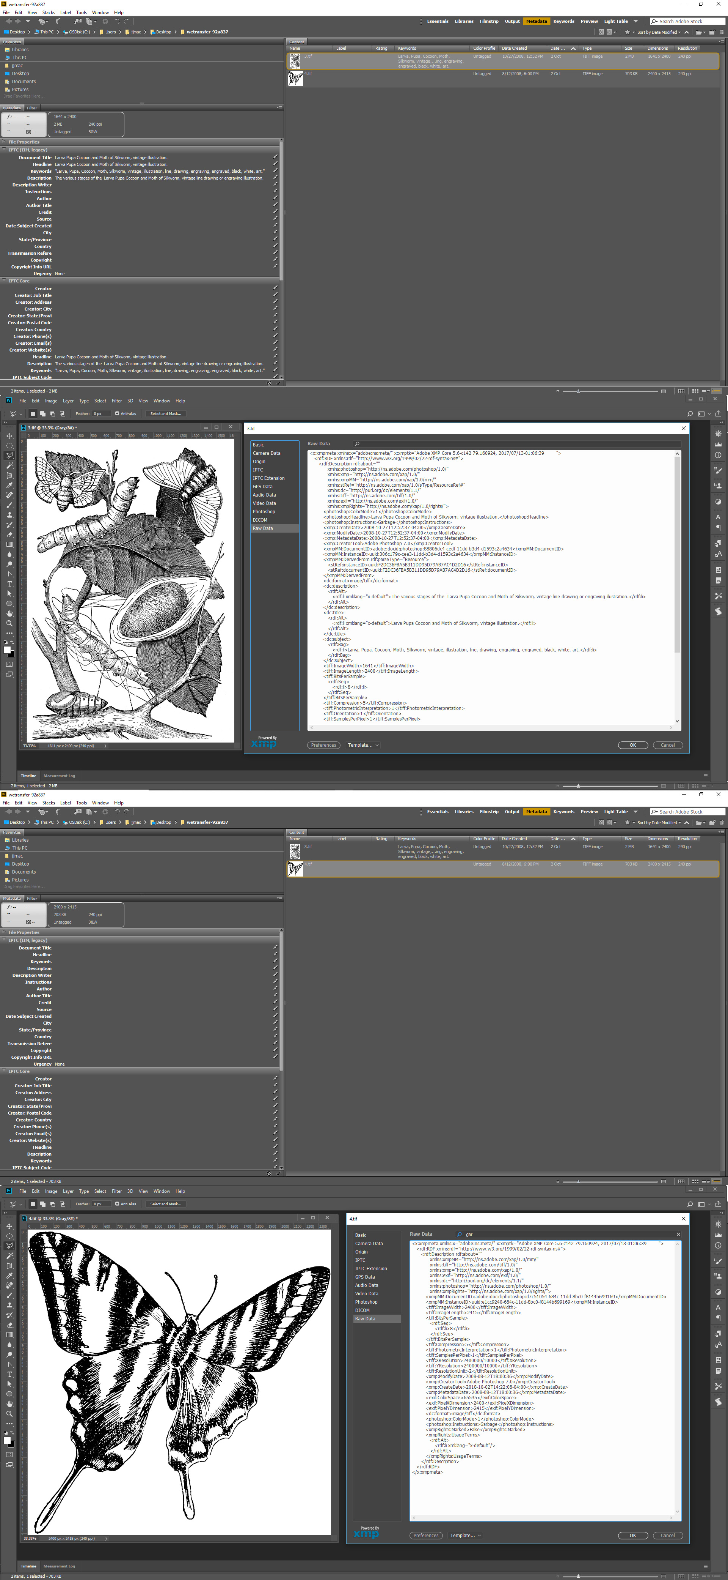Open Photoshop's Filter menu

coord(116,401)
